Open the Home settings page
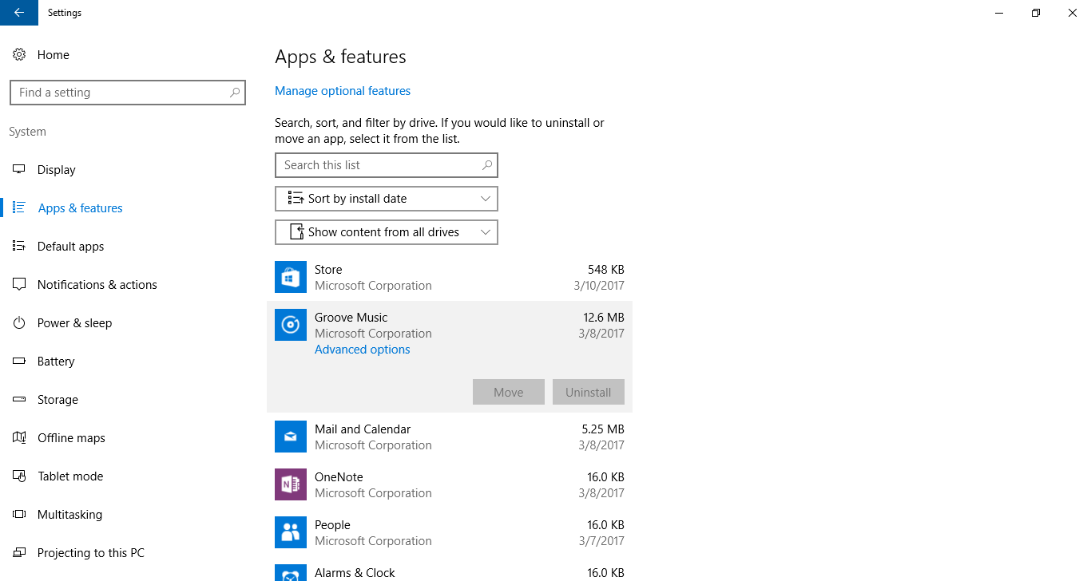This screenshot has height=581, width=1091. [x=53, y=54]
